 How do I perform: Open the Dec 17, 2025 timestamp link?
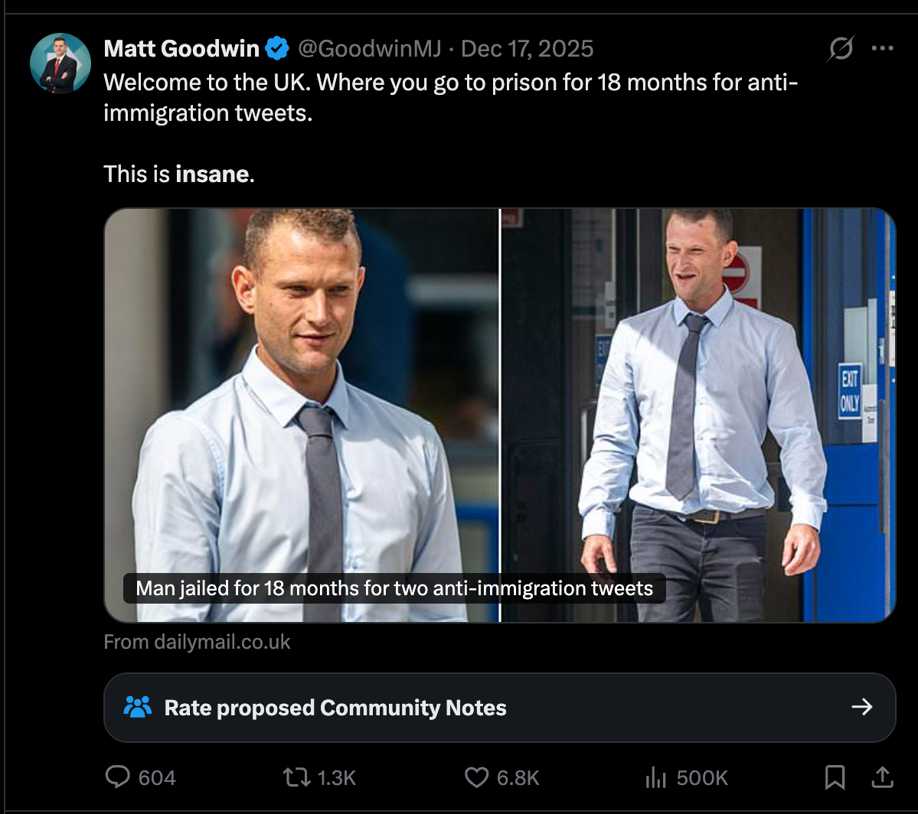coord(528,49)
